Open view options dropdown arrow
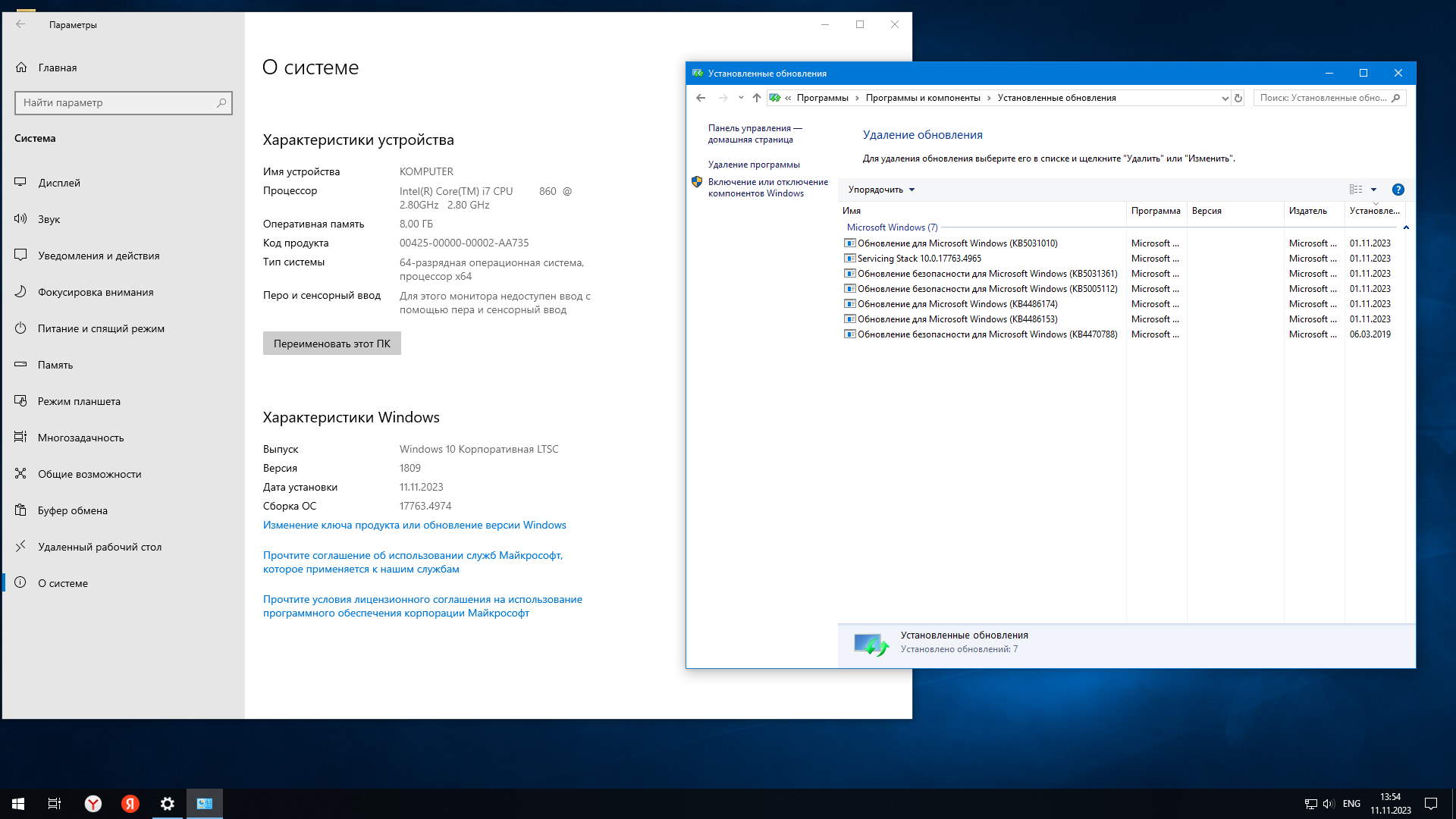This screenshot has width=1456, height=819. pyautogui.click(x=1373, y=190)
